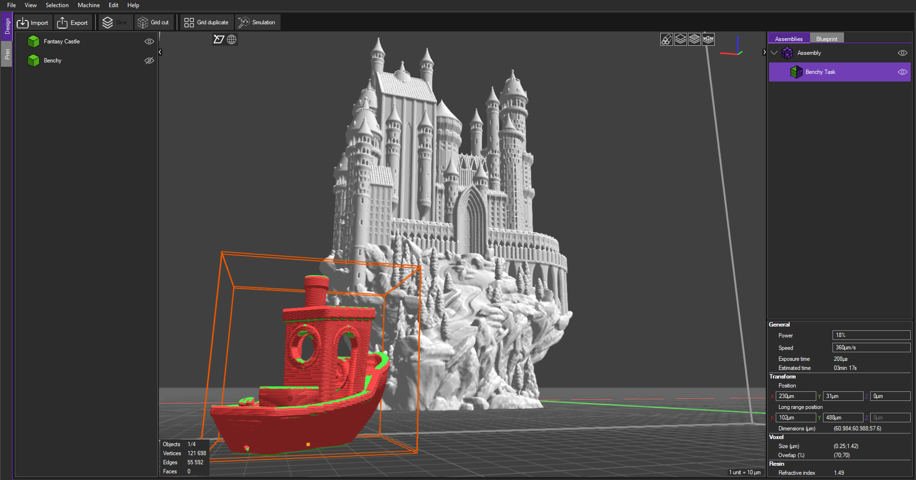Open the File menu
Screen dimensions: 916x480
(x=11, y=5)
